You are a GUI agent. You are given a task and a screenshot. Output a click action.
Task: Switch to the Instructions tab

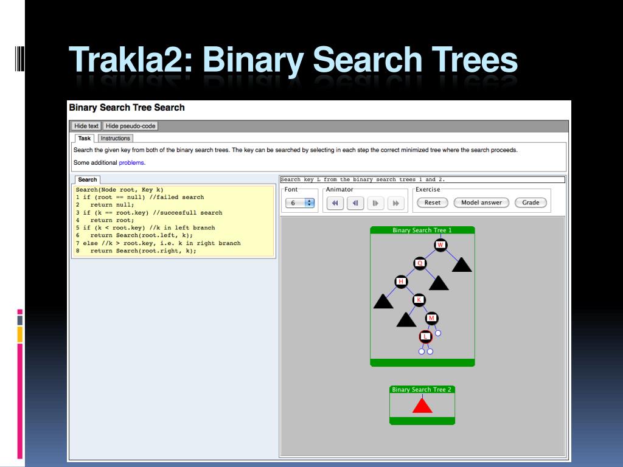click(115, 139)
